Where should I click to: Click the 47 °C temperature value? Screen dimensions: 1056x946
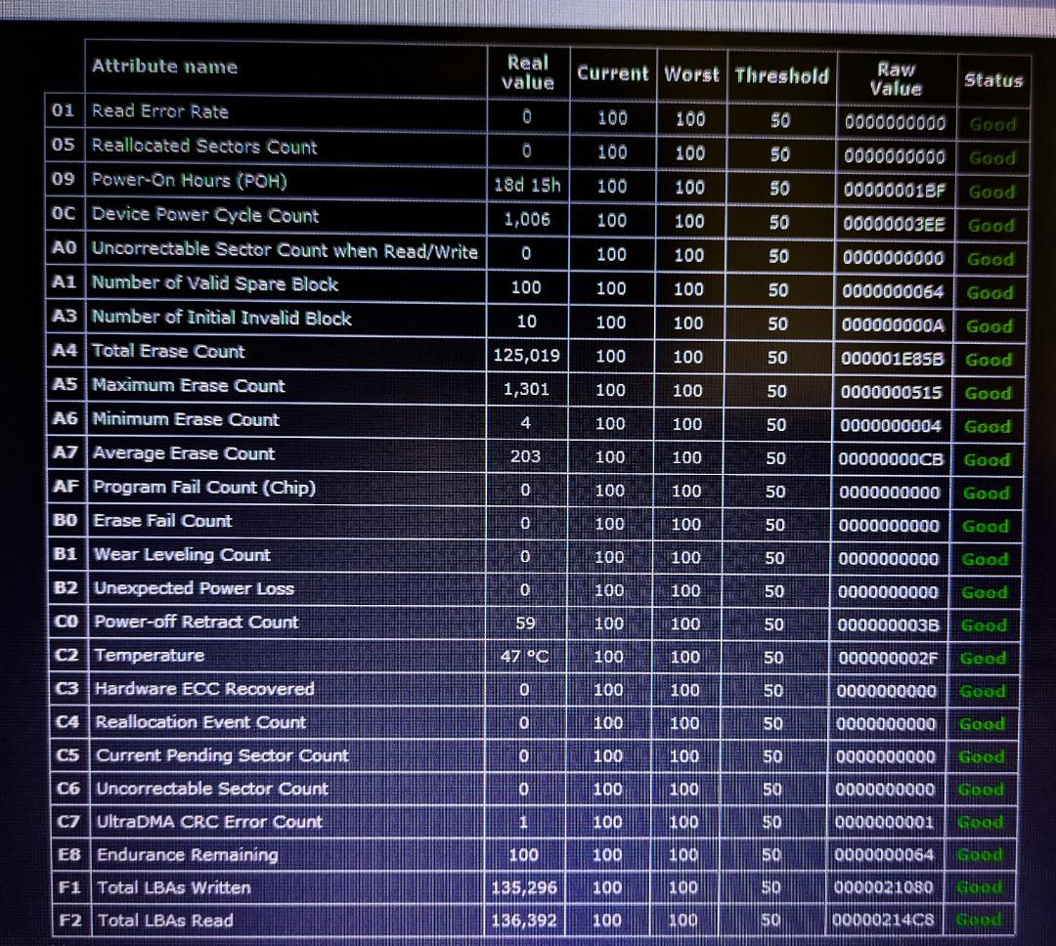point(525,656)
